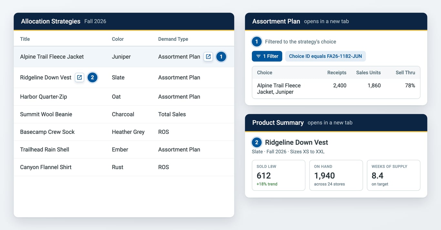Click the Juniper color cell
Screen dimensions: 441x230
click(x=121, y=56)
